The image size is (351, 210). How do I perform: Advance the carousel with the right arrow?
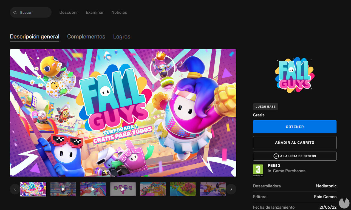231,189
